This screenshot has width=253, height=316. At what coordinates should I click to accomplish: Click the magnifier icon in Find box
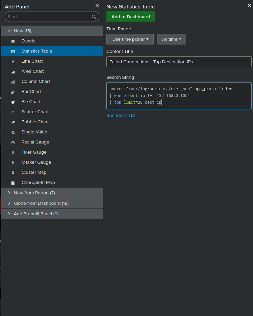(x=94, y=17)
